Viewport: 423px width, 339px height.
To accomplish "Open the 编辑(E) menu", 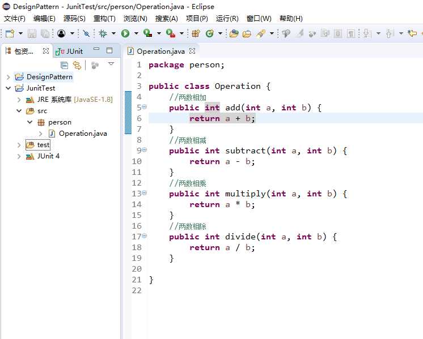I will click(x=44, y=19).
